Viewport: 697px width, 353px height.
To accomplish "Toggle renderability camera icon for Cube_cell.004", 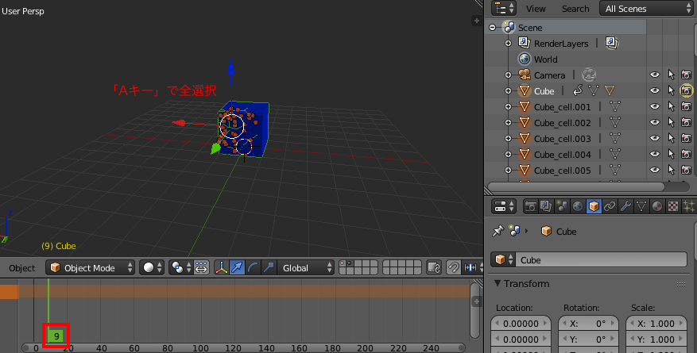I will pyautogui.click(x=687, y=154).
